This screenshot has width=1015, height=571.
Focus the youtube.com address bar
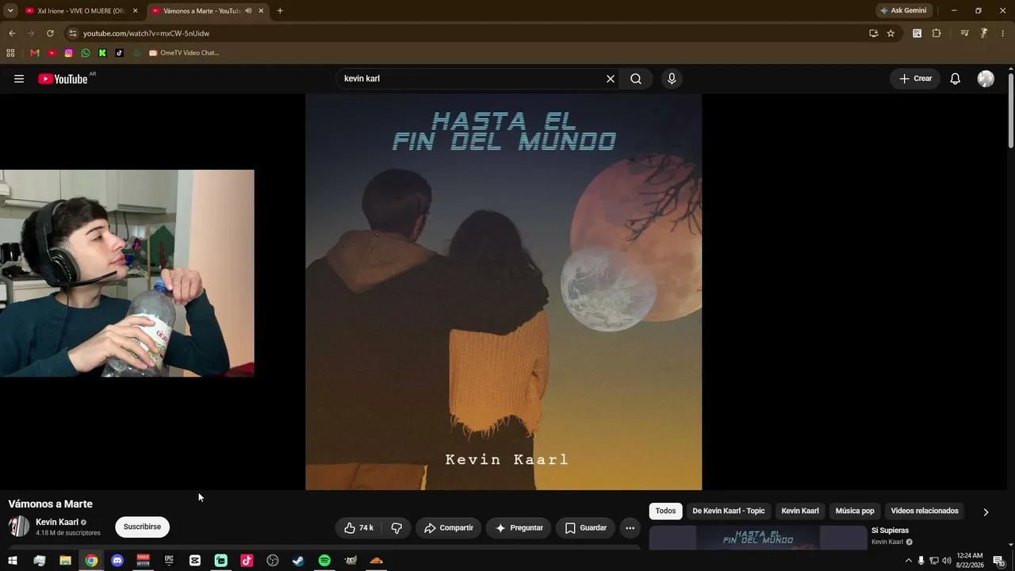pyautogui.click(x=468, y=33)
